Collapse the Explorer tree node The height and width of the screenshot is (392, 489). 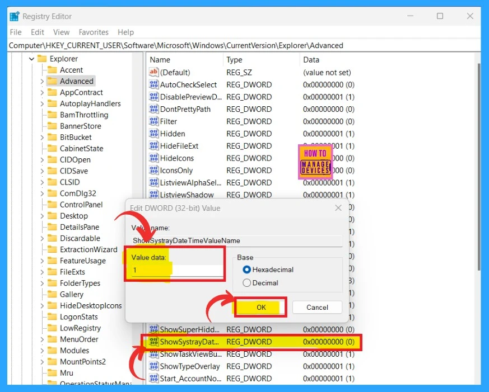pyautogui.click(x=31, y=59)
